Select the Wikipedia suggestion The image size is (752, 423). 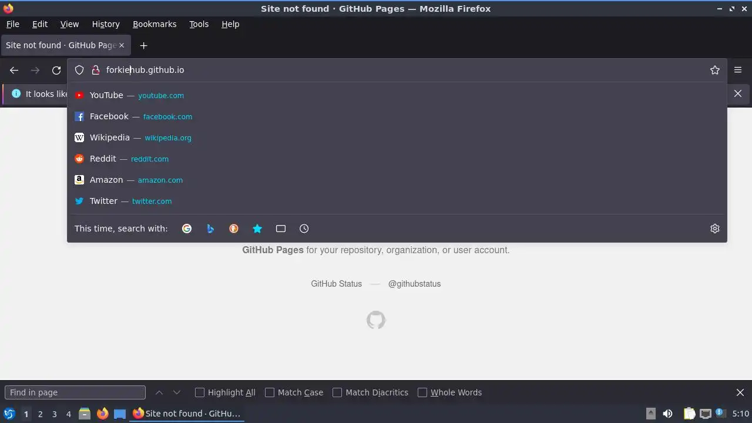pyautogui.click(x=397, y=137)
